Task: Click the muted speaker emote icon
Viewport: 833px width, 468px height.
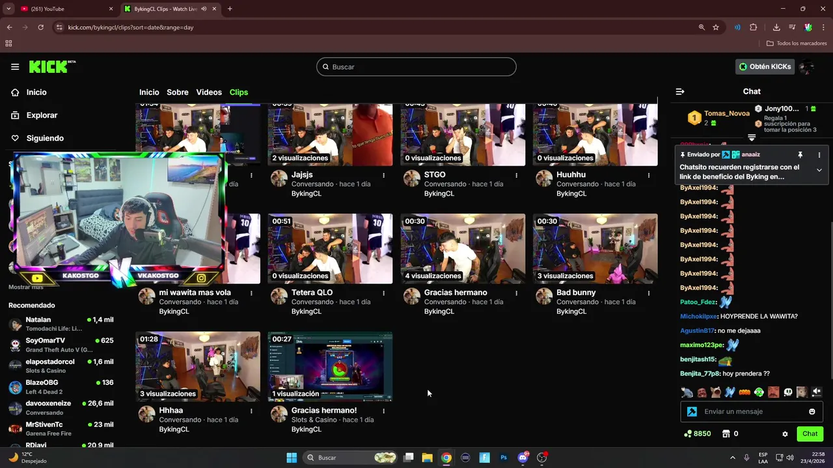Action: click(817, 392)
